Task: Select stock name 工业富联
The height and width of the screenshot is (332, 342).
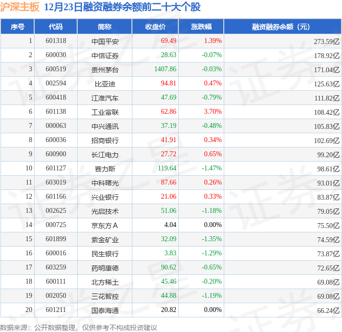Action: [105, 112]
